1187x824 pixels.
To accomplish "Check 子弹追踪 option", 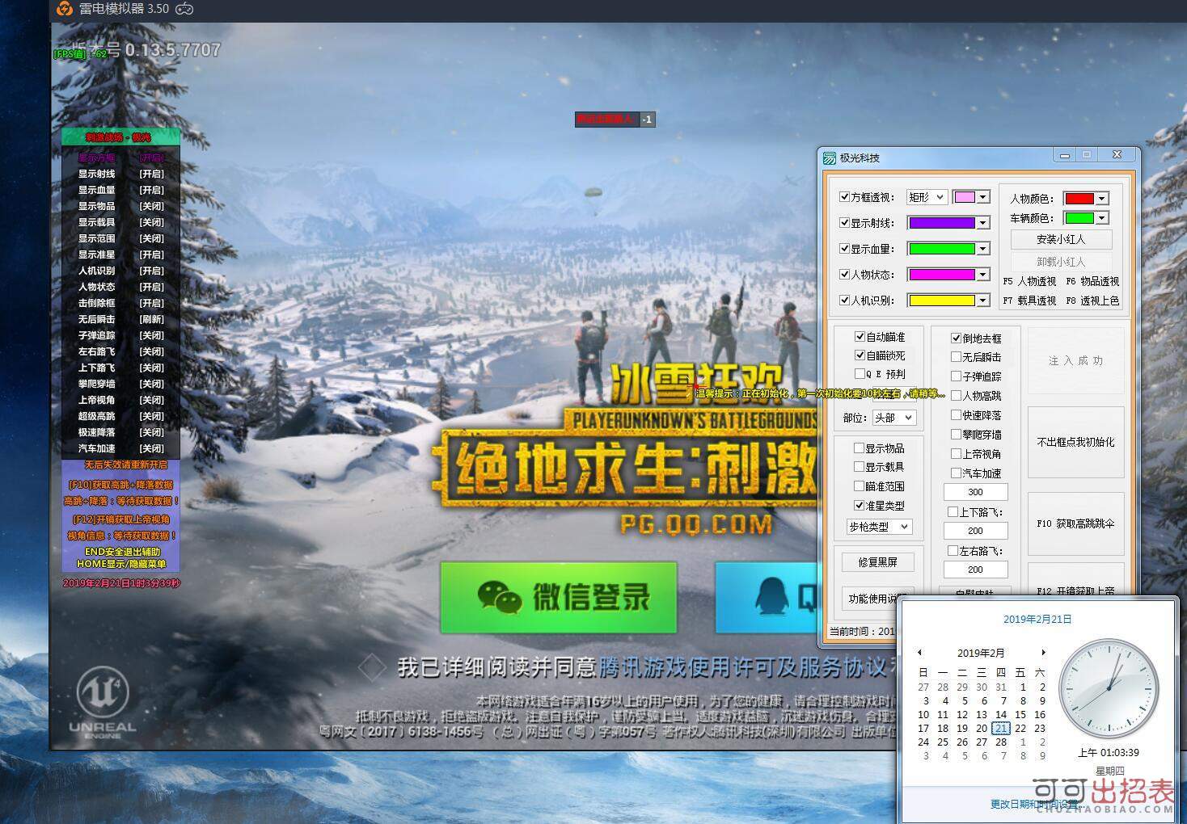I will point(957,376).
